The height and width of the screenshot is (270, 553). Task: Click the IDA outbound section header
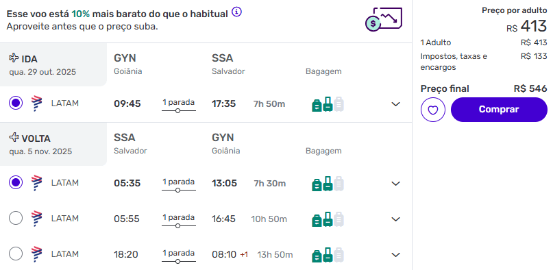[53, 64]
